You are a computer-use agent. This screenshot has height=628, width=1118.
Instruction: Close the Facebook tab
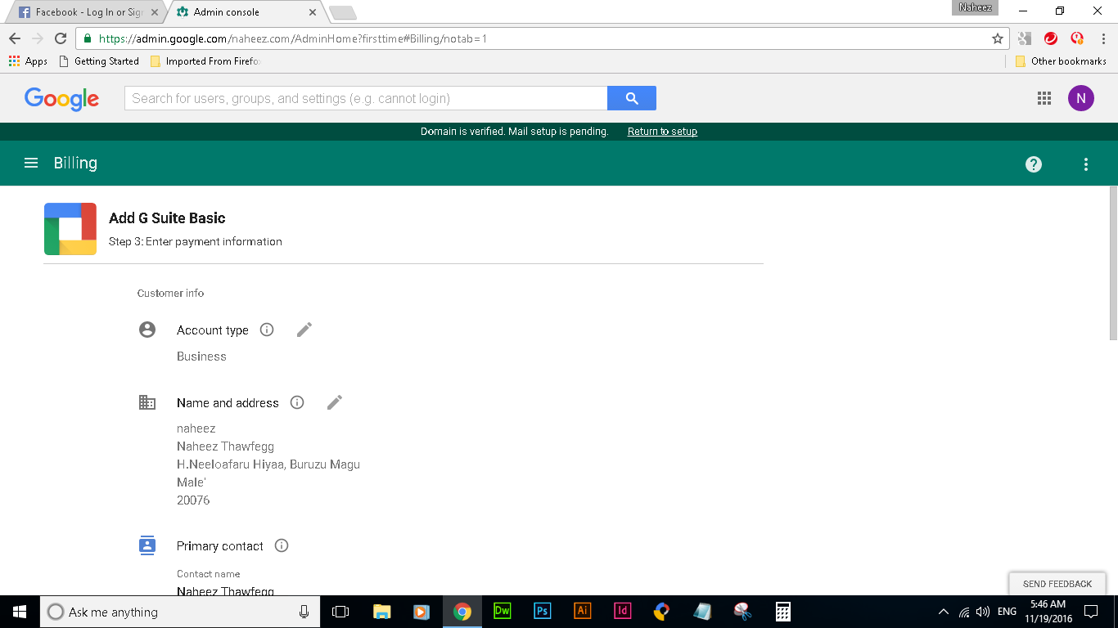pos(155,12)
